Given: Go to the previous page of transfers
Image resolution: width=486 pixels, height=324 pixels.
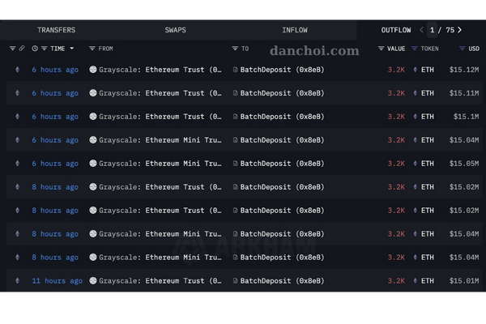Looking at the screenshot, I should [x=421, y=30].
